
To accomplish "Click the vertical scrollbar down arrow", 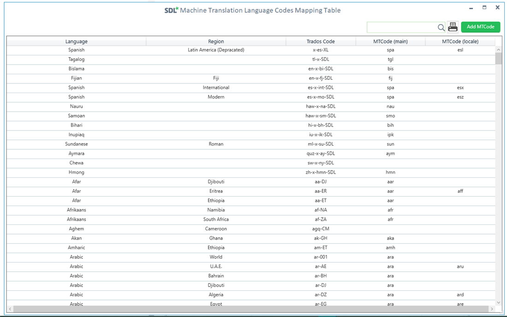I will pos(498,302).
